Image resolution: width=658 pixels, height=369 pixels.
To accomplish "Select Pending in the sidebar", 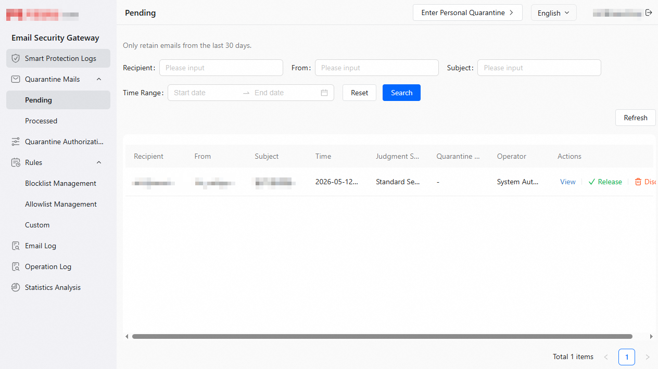I will point(58,100).
